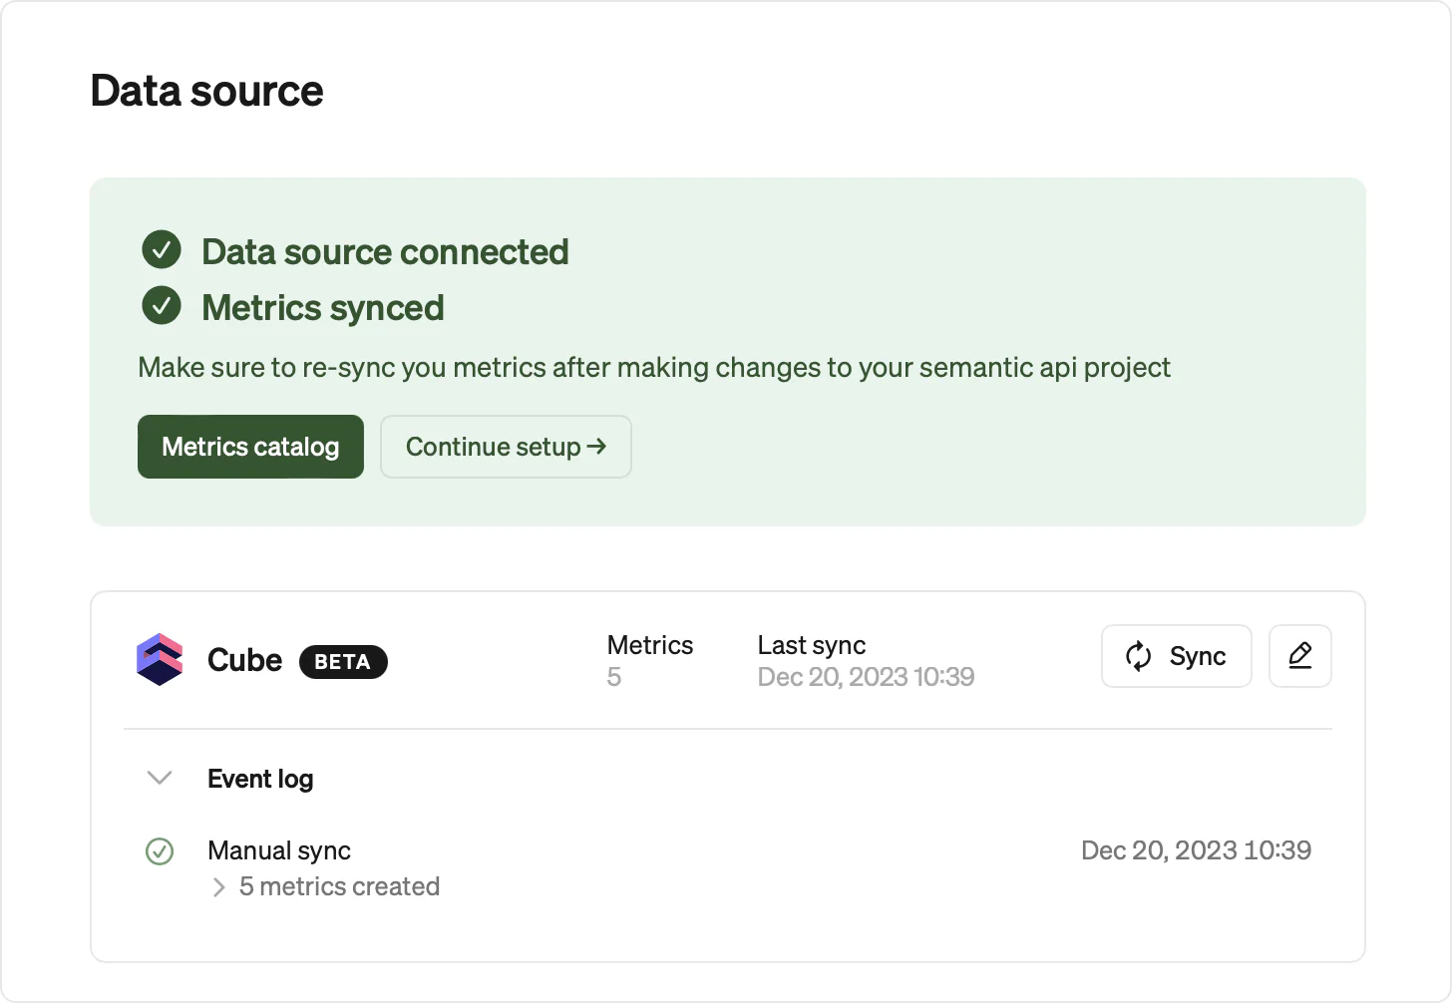Click the BETA badge next to Cube
1452x1003 pixels.
point(343,662)
